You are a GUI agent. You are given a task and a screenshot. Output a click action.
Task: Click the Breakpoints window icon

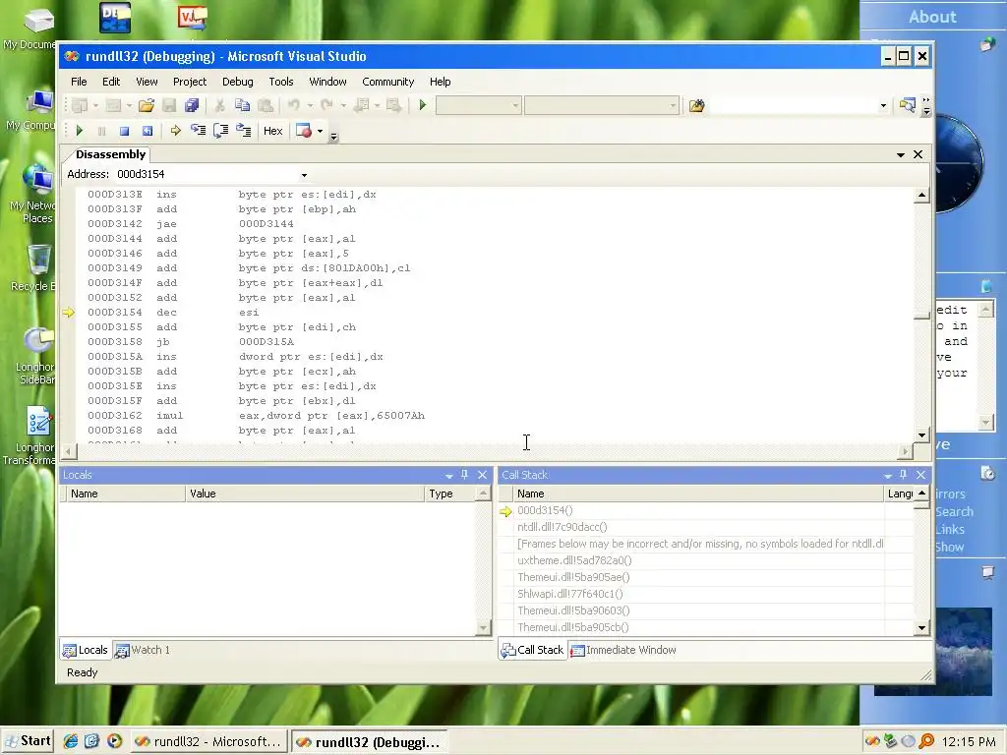pyautogui.click(x=304, y=131)
